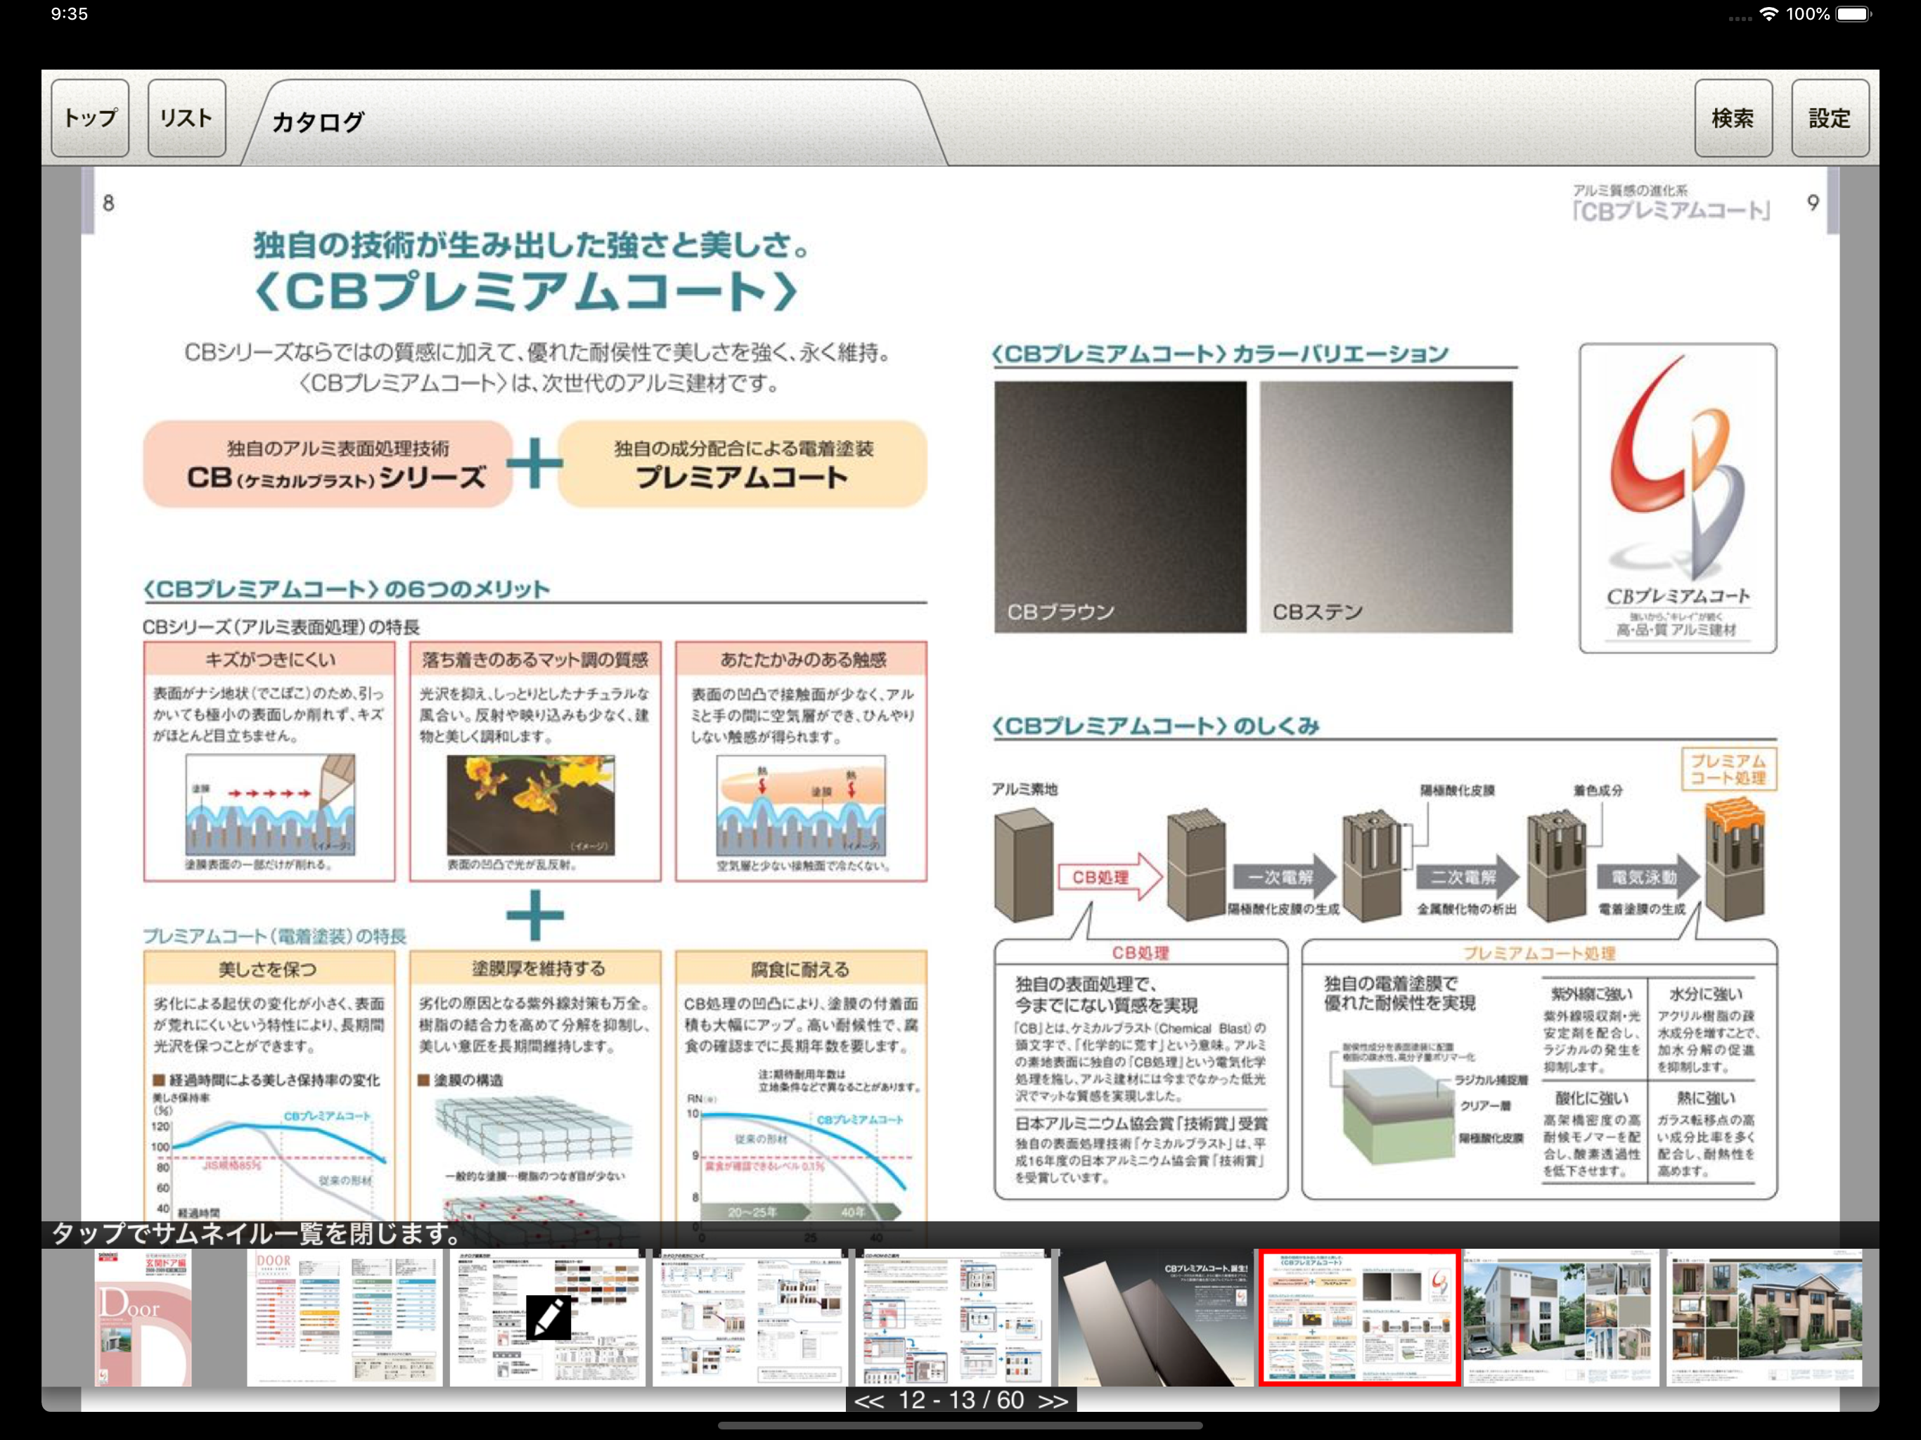Tap the のしくみ section heading
The width and height of the screenshot is (1921, 1440).
(1157, 726)
